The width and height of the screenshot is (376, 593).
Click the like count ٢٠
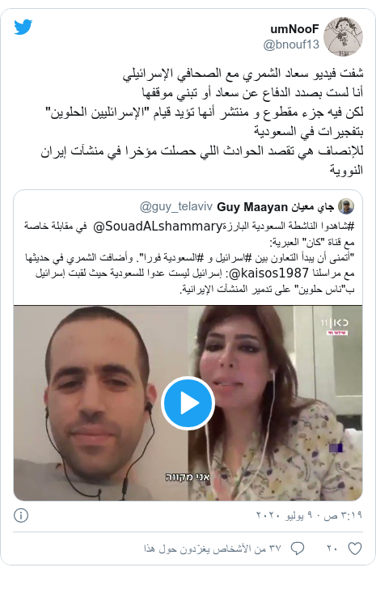click(x=332, y=549)
